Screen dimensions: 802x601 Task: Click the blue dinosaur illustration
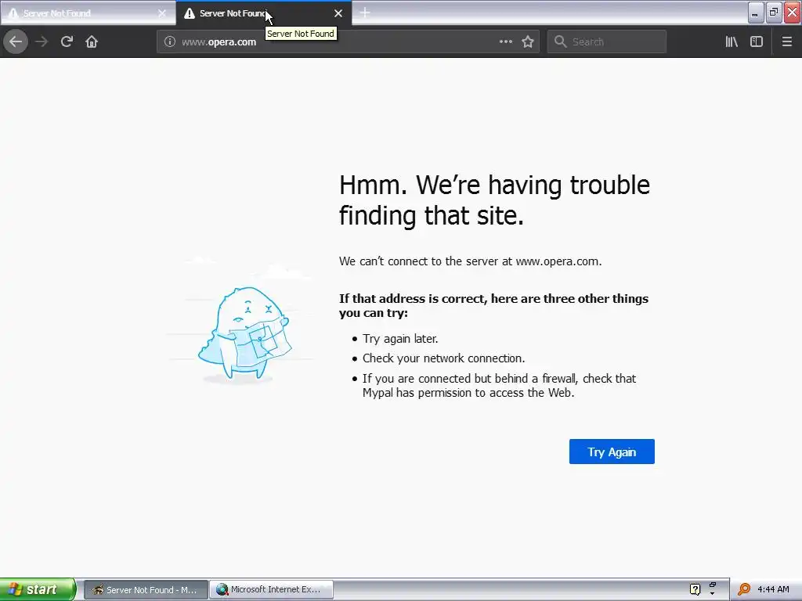[244, 333]
